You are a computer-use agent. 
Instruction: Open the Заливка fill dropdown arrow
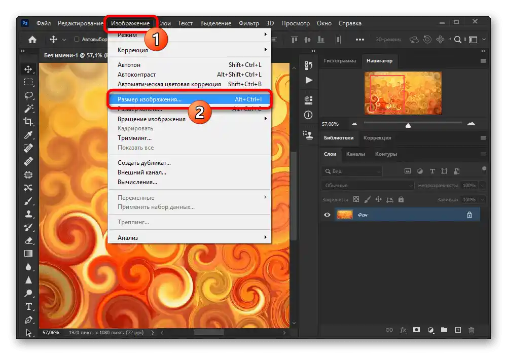coord(483,199)
